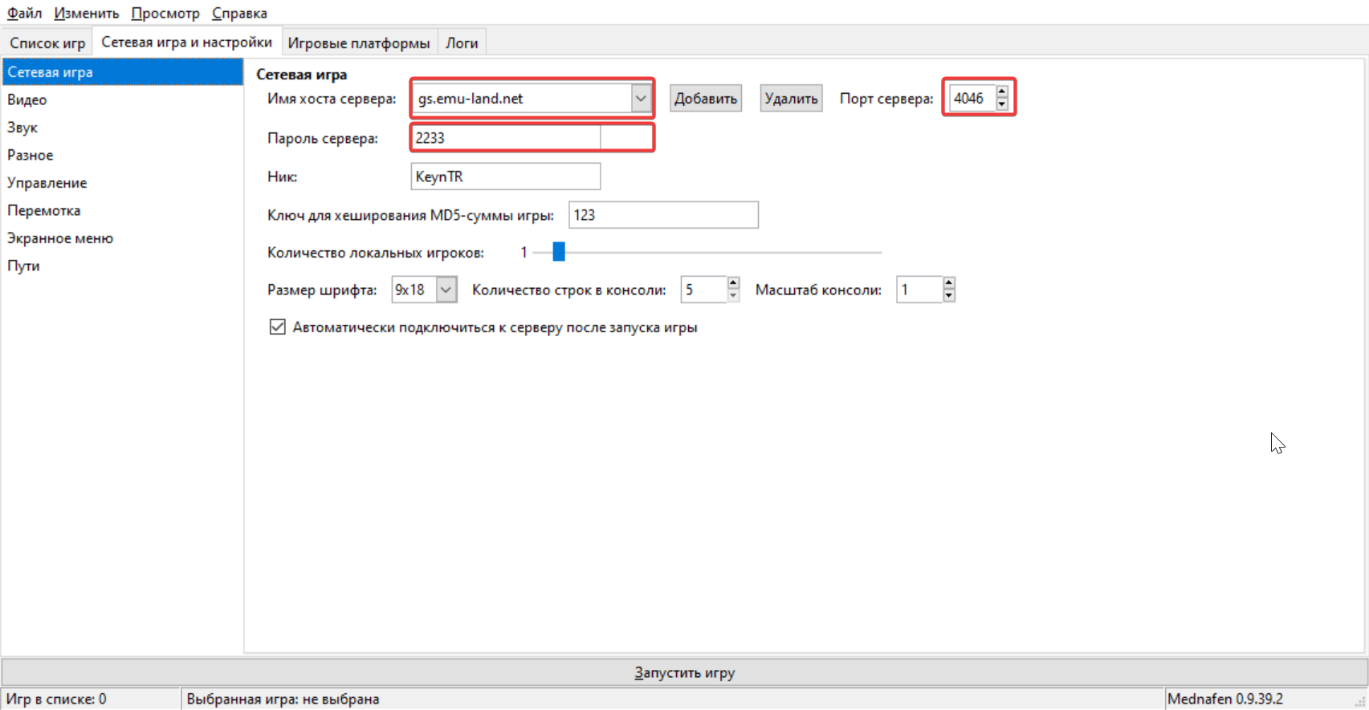Viewport: 1369px width, 710px height.
Task: Decrease console scale with the down arrow
Action: tap(949, 296)
